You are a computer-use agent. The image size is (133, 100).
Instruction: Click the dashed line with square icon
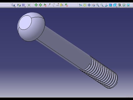click(x=58, y=5)
